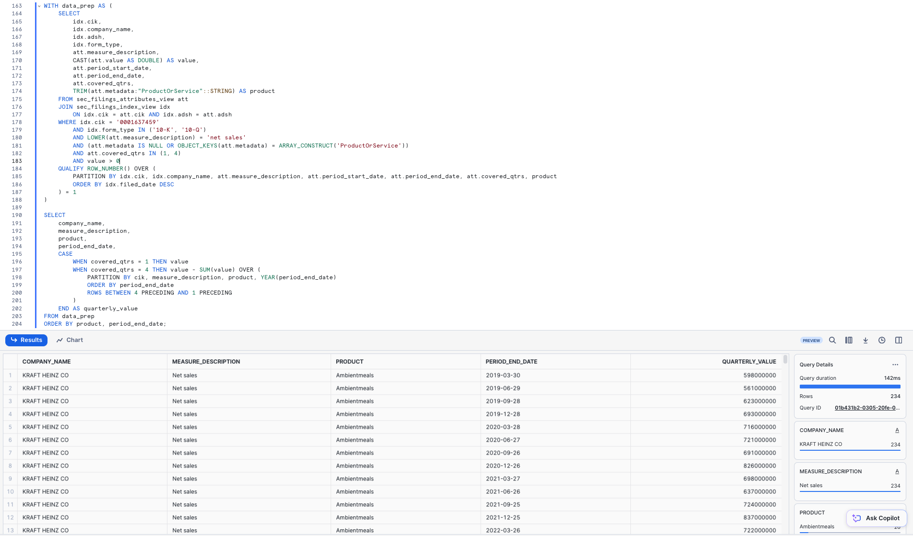Open Query Details three-dot menu

point(895,365)
